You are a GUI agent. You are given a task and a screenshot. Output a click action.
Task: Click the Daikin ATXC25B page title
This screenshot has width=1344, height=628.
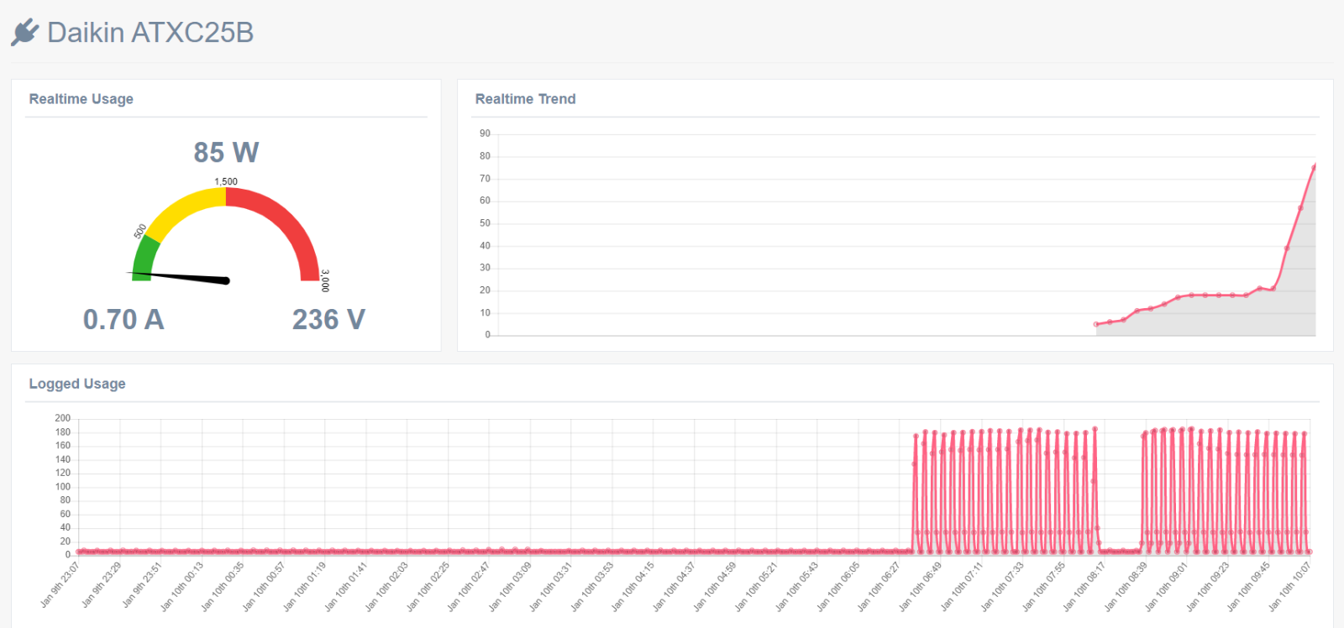[150, 32]
